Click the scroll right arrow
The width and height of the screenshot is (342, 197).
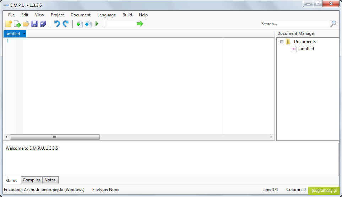coord(271,137)
